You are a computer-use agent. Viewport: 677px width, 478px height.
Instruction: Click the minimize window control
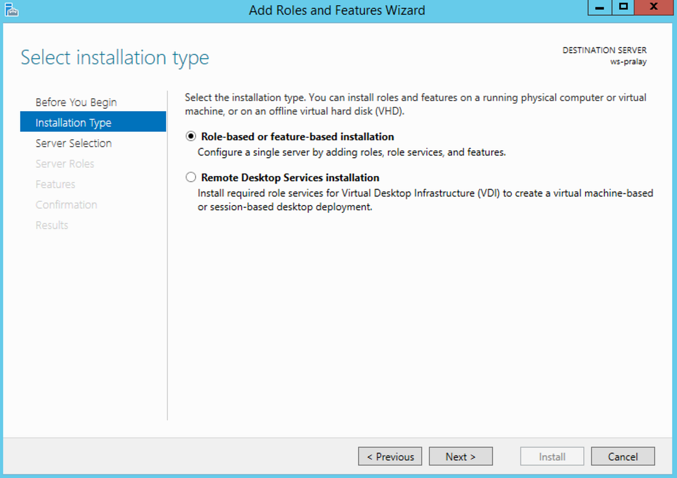[x=599, y=7]
